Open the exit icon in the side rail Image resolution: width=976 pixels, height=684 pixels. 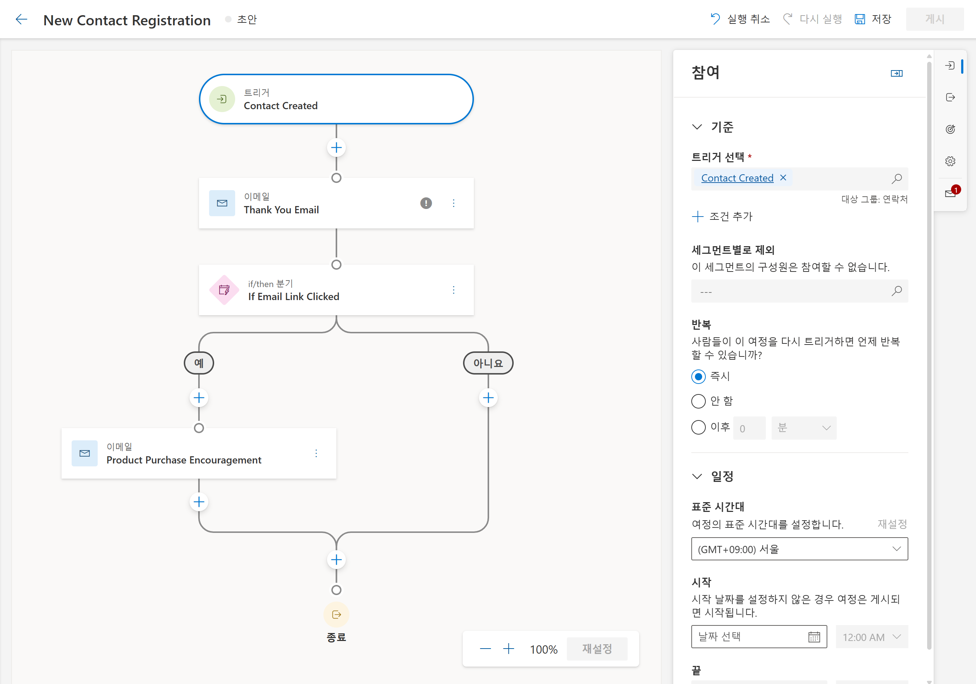pos(950,97)
